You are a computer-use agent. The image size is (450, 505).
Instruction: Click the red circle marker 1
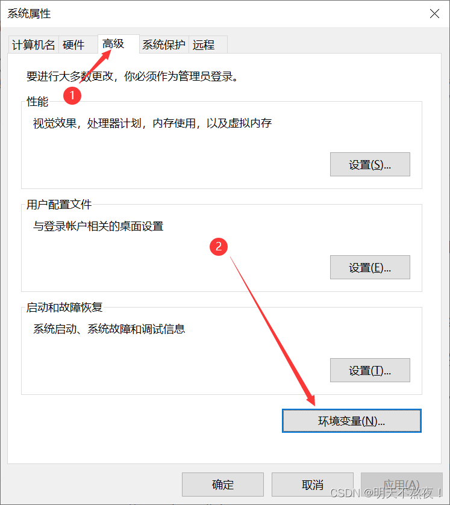(x=72, y=95)
